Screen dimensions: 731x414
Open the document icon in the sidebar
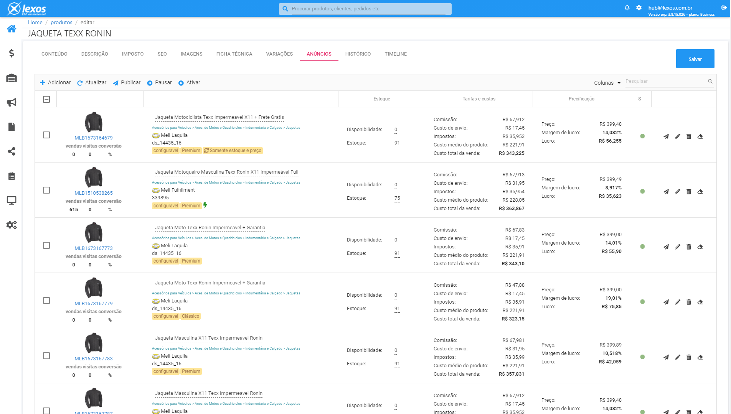(x=12, y=127)
